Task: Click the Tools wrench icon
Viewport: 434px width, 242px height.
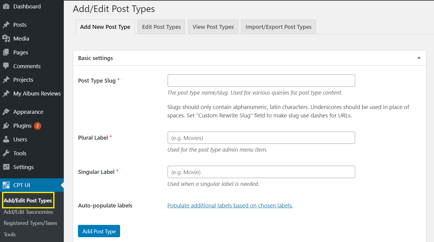Action: tap(6, 153)
